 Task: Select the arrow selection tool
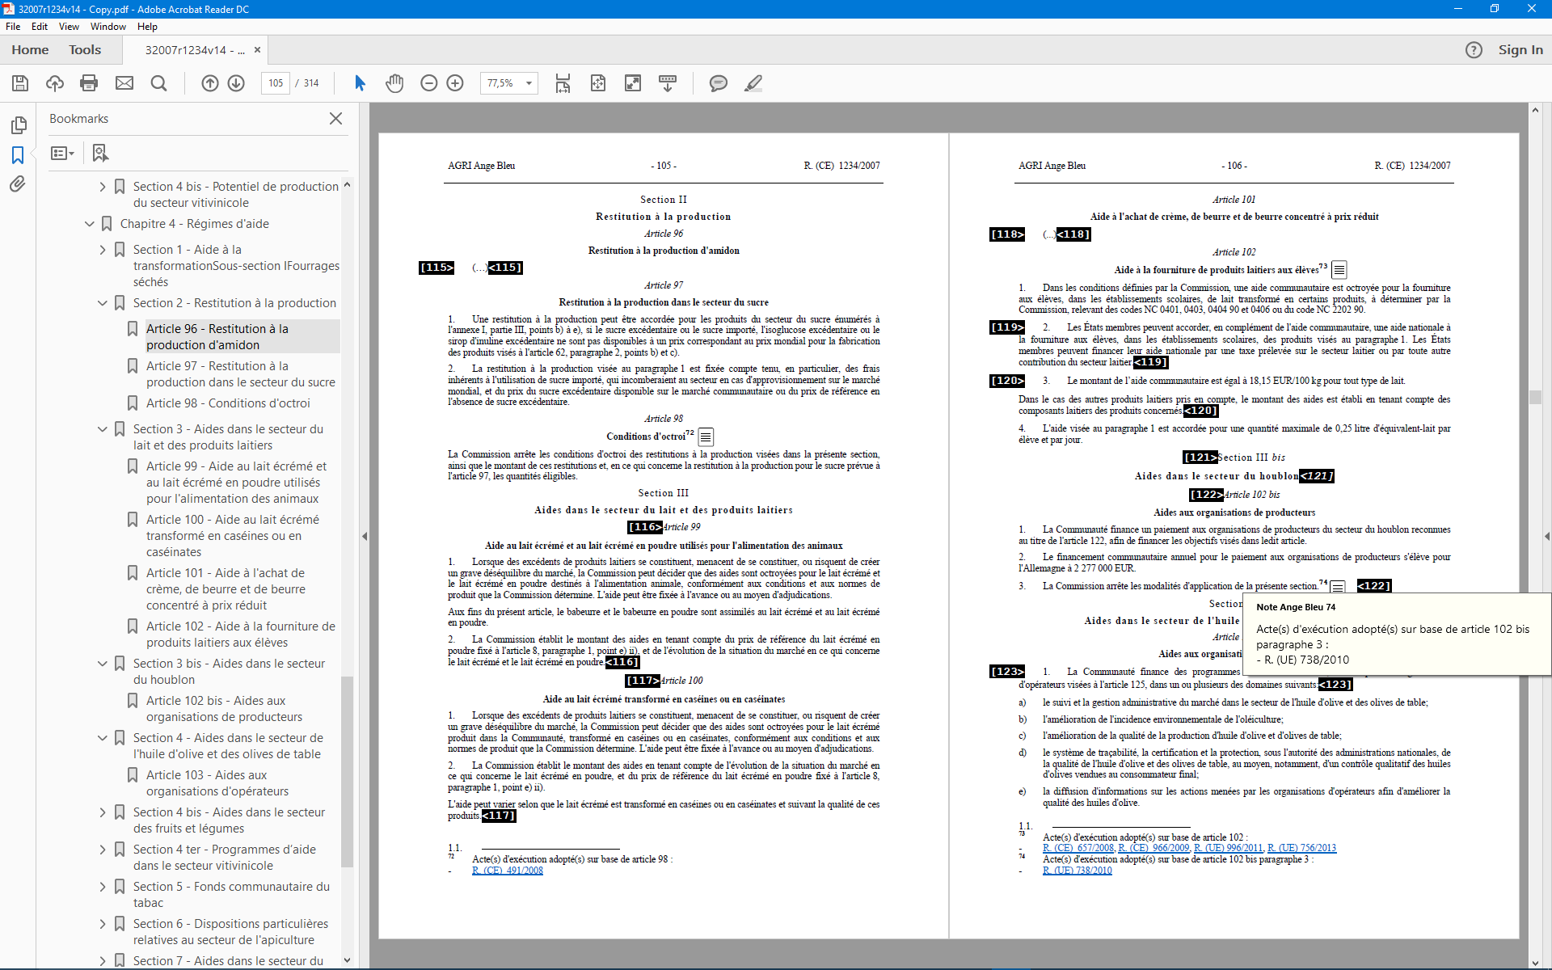pos(361,83)
